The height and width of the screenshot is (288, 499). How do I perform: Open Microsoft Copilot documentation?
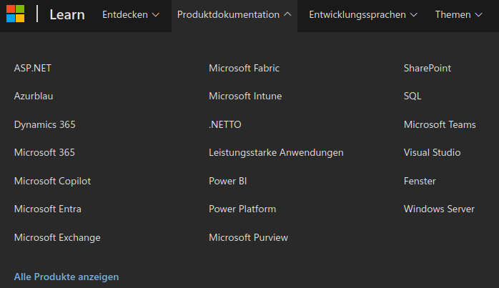point(52,181)
